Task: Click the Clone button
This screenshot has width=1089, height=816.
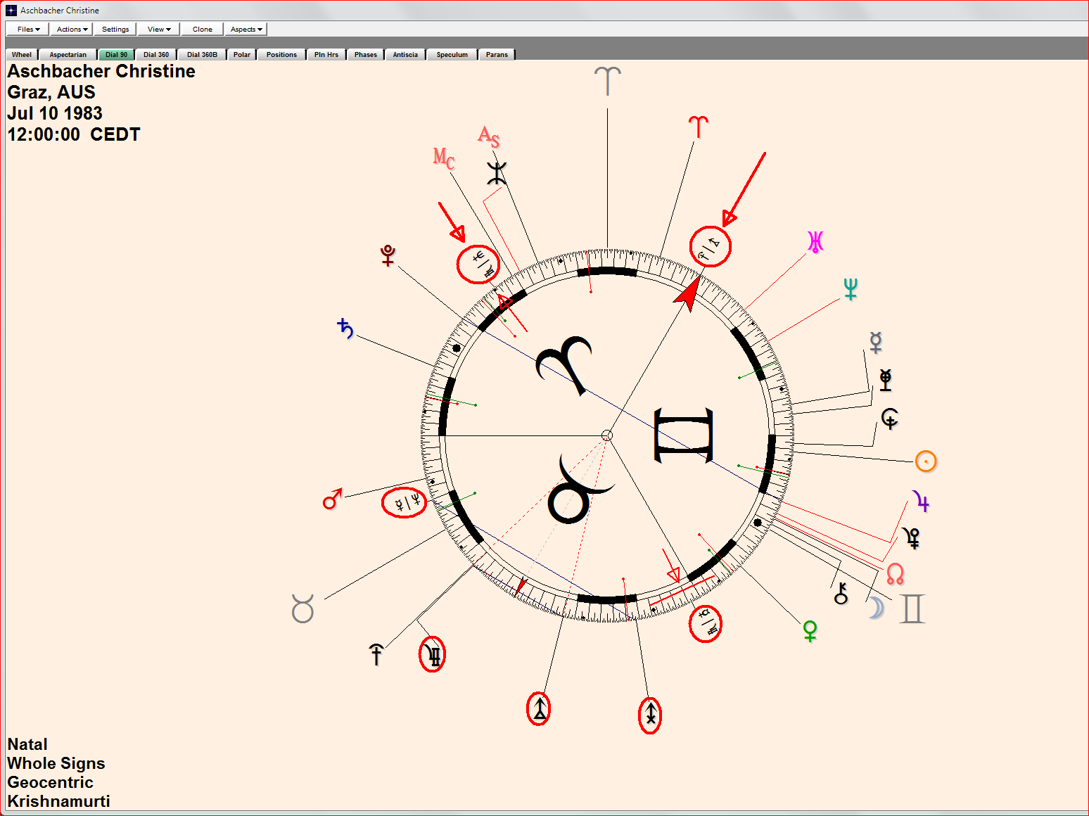Action: (x=203, y=29)
